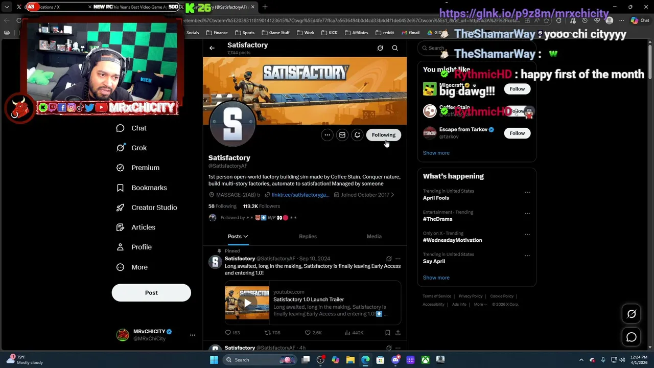This screenshot has height=368, width=654.
Task: Bookmark the pinned post
Action: (388, 333)
